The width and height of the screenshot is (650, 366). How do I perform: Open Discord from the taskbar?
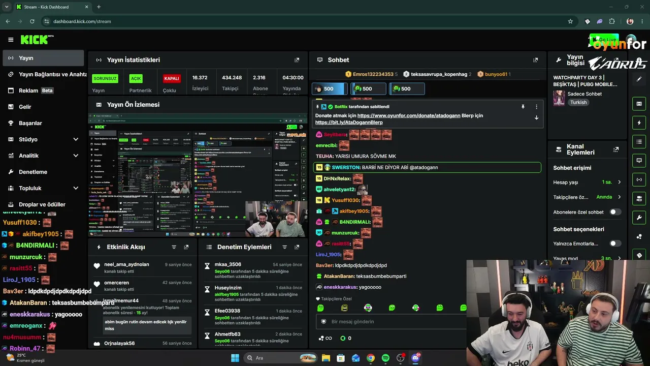click(x=415, y=358)
